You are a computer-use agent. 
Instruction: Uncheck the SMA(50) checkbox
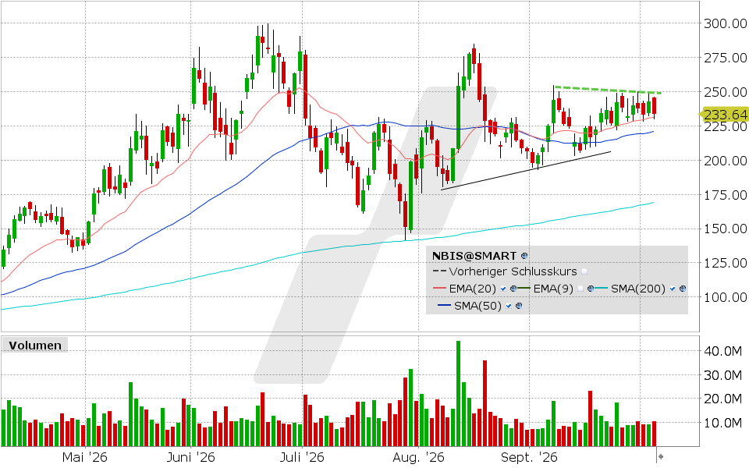coord(509,306)
